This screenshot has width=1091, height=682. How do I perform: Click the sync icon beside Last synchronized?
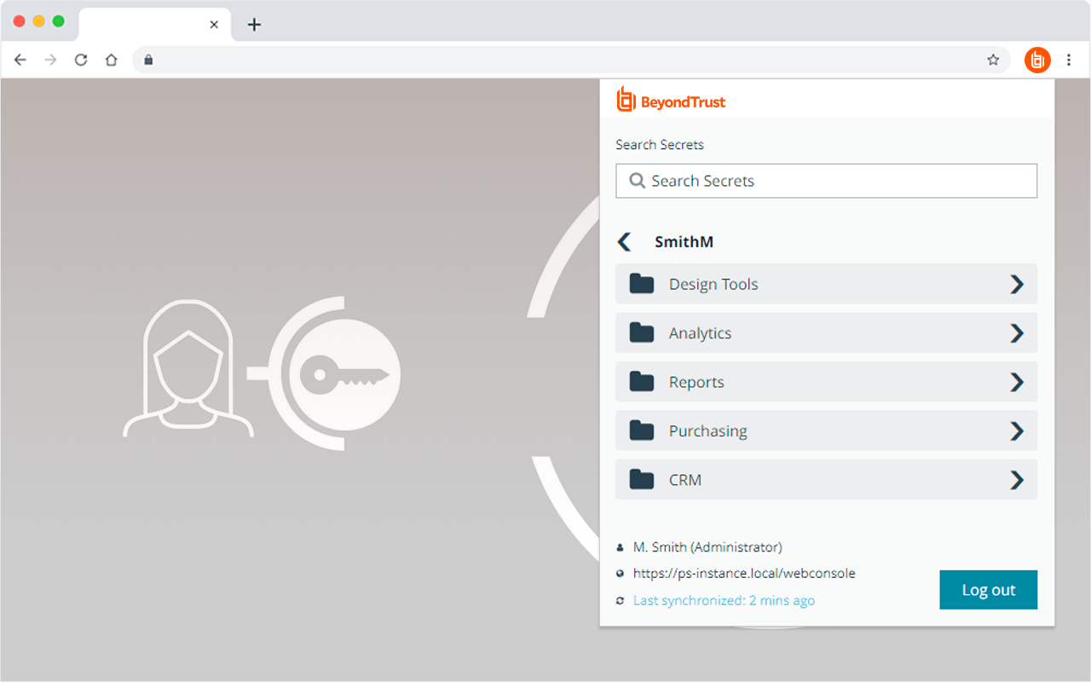point(621,600)
